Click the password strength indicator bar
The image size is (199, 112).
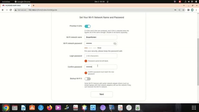click(x=90, y=48)
